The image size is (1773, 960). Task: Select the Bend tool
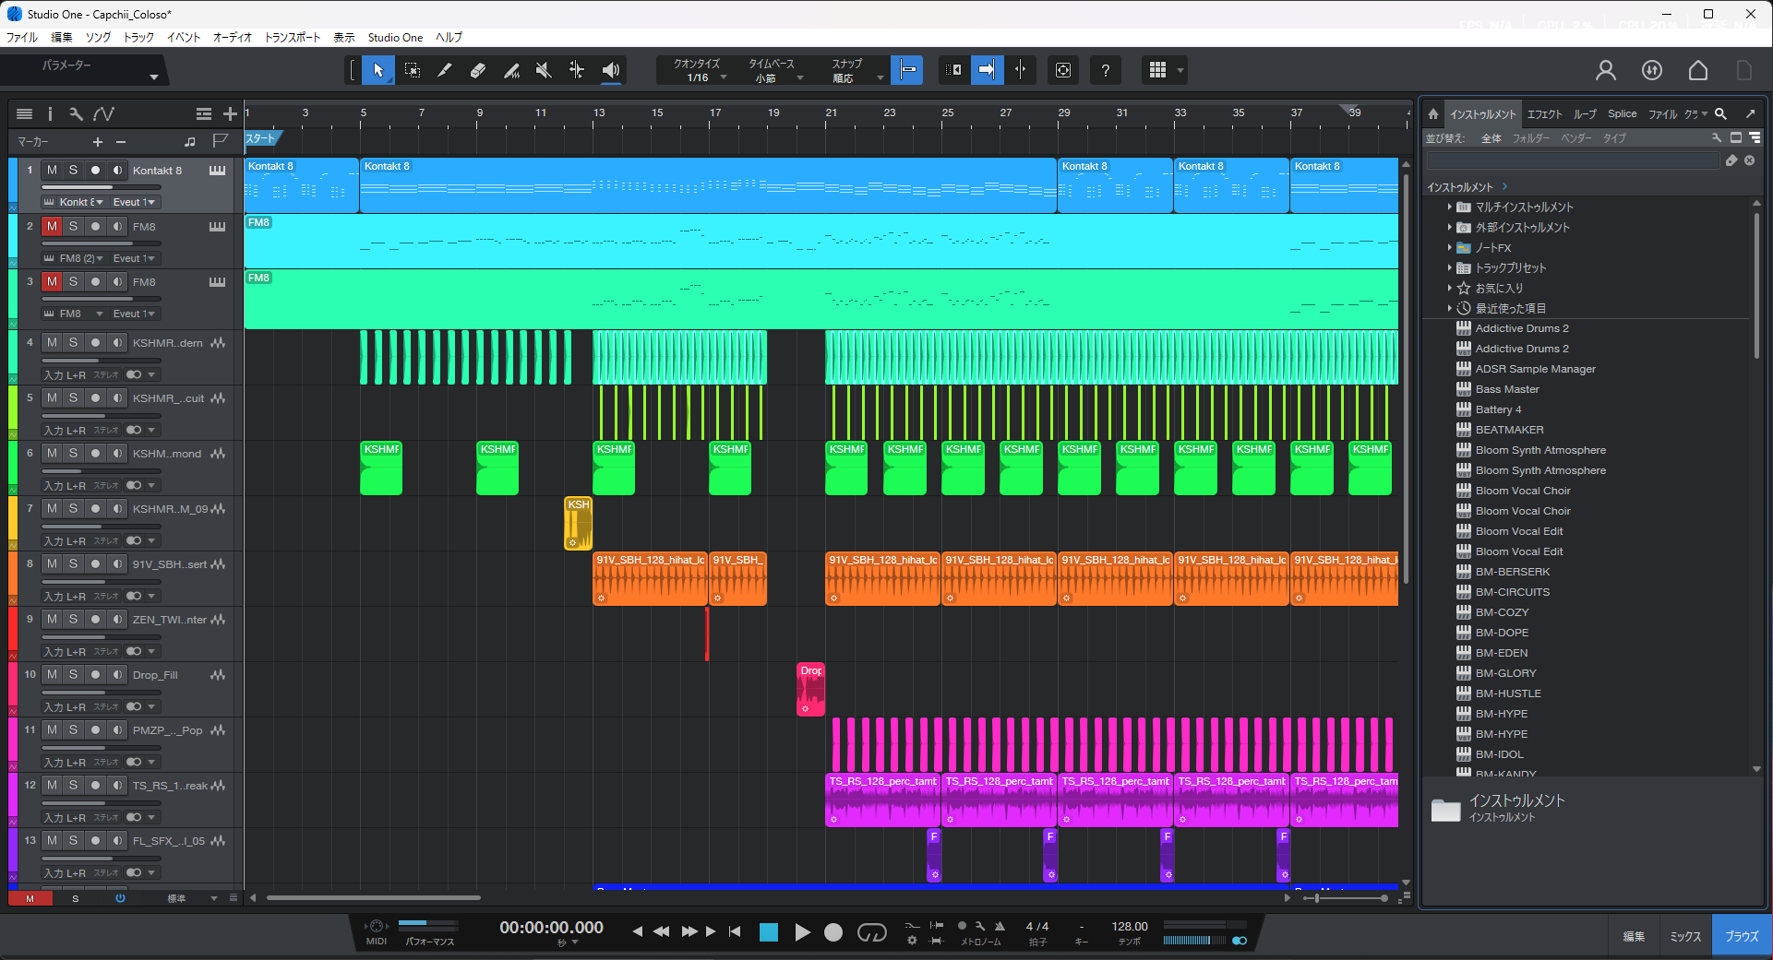coord(577,70)
